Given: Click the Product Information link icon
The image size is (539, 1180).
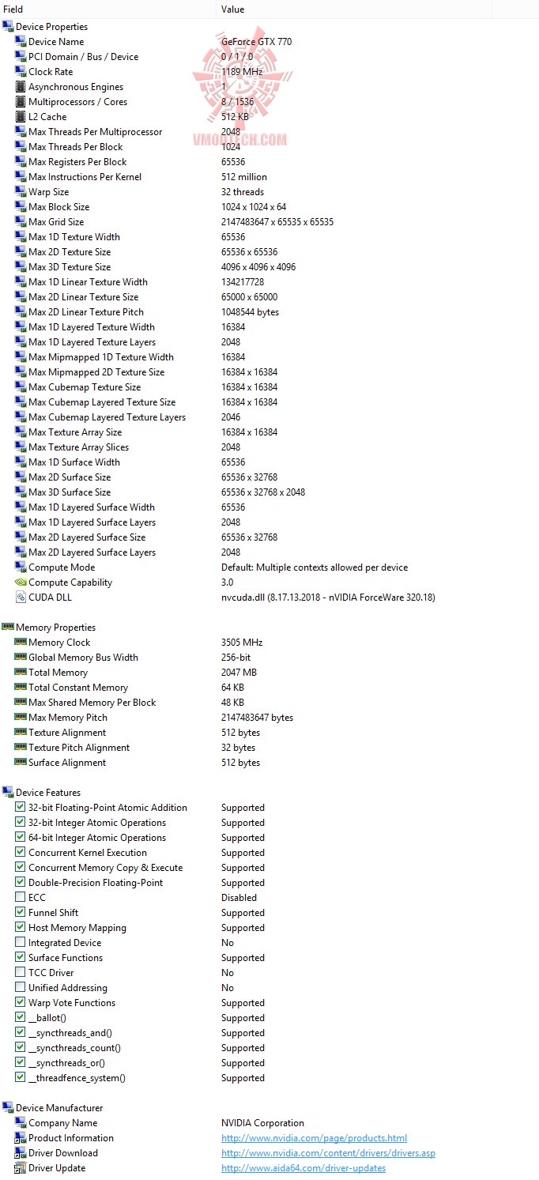Looking at the screenshot, I should coord(21,1138).
